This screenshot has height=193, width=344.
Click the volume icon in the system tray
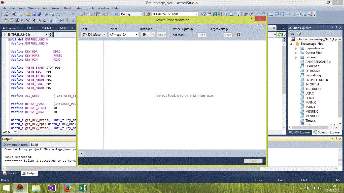pyautogui.click(x=319, y=188)
